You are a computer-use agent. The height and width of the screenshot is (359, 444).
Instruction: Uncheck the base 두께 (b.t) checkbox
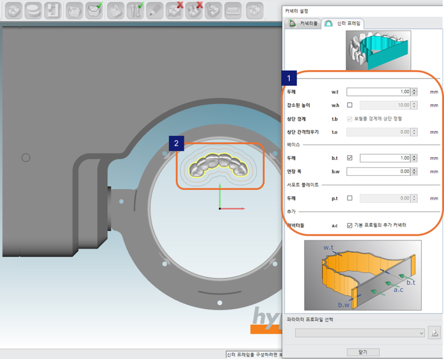350,158
